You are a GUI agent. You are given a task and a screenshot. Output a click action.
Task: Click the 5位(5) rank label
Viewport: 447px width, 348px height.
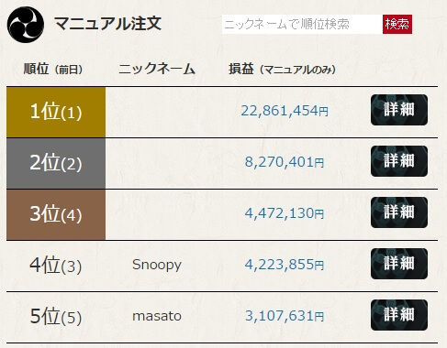pos(56,316)
